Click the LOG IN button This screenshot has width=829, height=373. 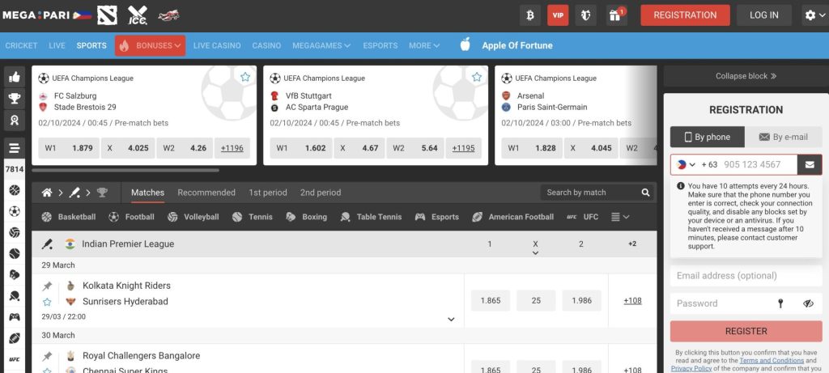[763, 15]
